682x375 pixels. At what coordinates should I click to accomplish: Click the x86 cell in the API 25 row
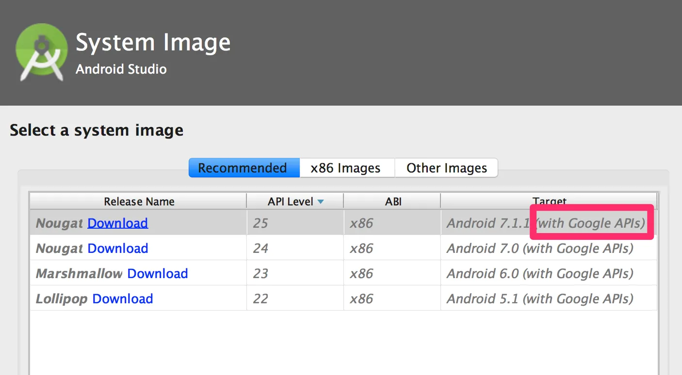point(392,223)
